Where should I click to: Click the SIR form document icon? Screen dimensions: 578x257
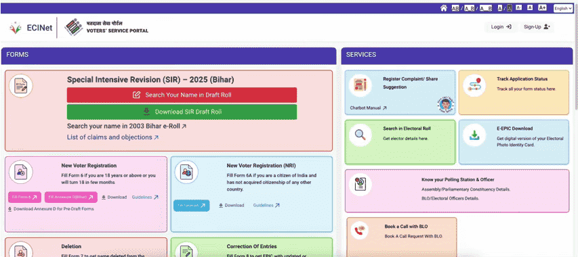(21, 86)
